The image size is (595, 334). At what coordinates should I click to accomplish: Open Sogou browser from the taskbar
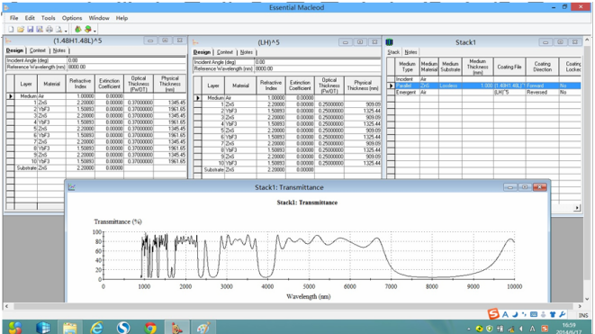coord(123,327)
